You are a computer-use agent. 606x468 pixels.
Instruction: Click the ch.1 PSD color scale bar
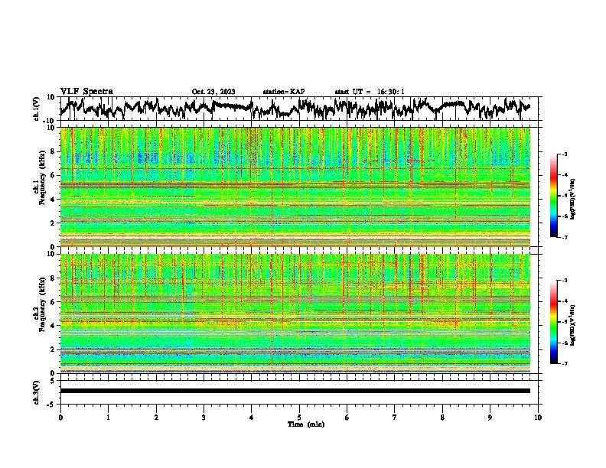click(554, 196)
